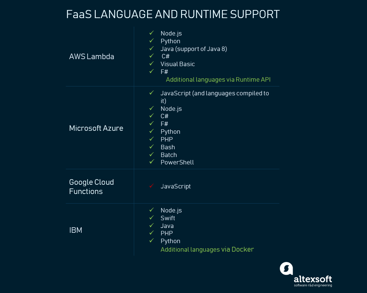Click the checkmark next to Batch
The width and height of the screenshot is (367, 293).
152,154
